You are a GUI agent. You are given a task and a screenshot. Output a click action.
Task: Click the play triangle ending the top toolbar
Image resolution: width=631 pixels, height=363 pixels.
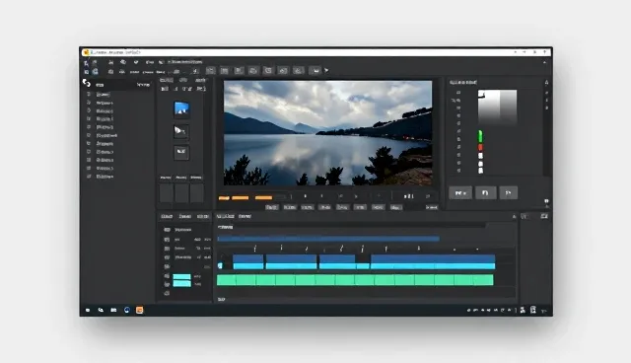coord(326,70)
